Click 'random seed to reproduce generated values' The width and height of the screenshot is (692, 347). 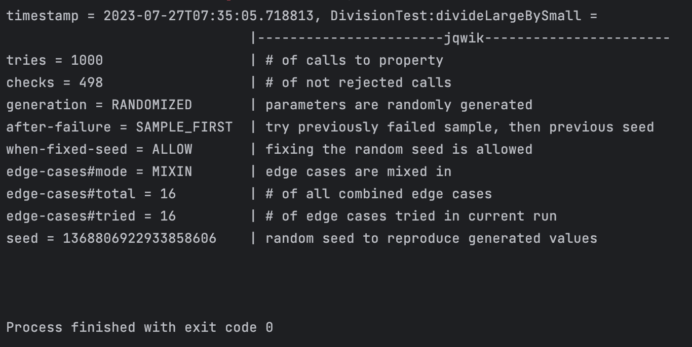(432, 238)
